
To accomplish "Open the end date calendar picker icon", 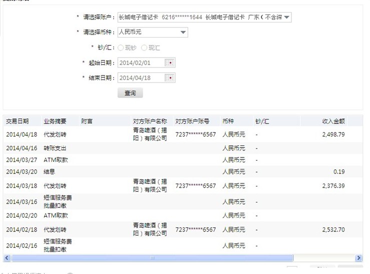I will click(169, 78).
